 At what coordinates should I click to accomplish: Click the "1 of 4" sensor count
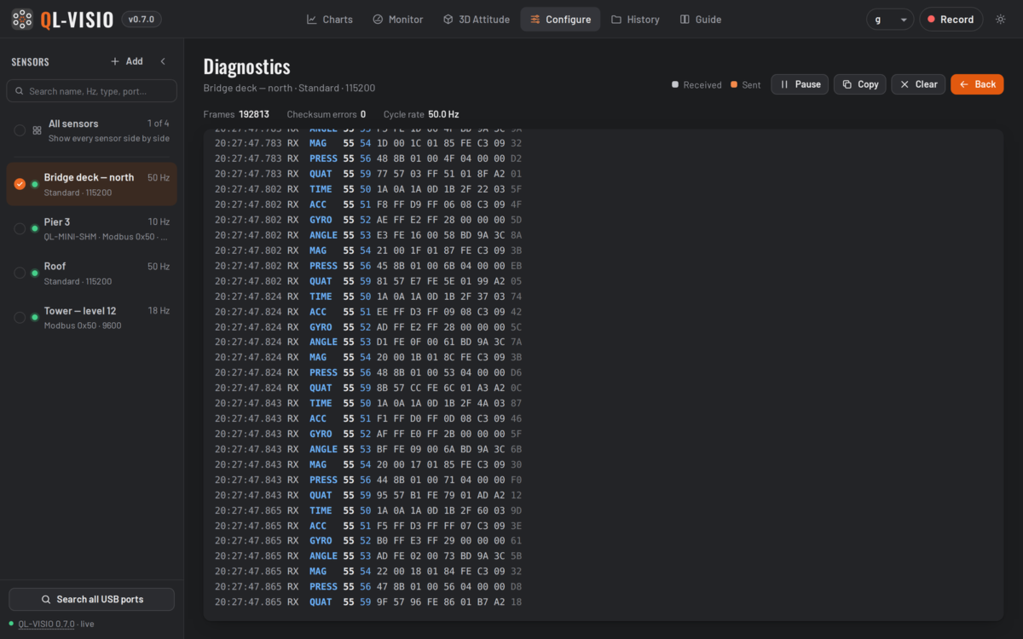pos(158,124)
